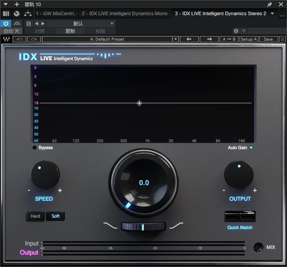Open the A: Default Preset menu

point(110,39)
